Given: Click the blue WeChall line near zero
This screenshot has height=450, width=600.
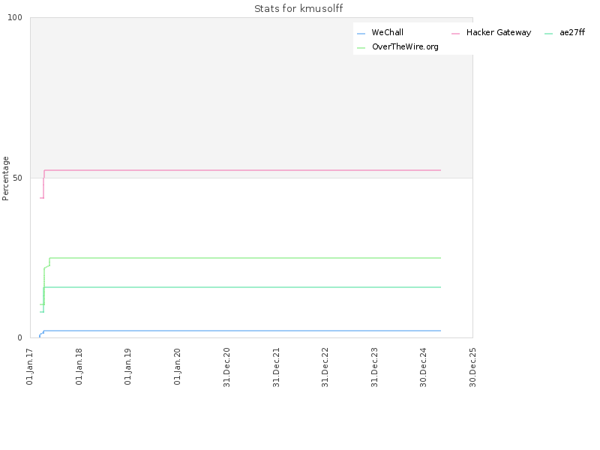Looking at the screenshot, I should (242, 331).
